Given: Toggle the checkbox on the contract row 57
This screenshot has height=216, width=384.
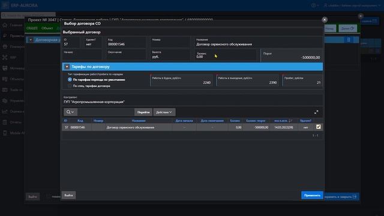Looking at the screenshot, I should click(318, 127).
